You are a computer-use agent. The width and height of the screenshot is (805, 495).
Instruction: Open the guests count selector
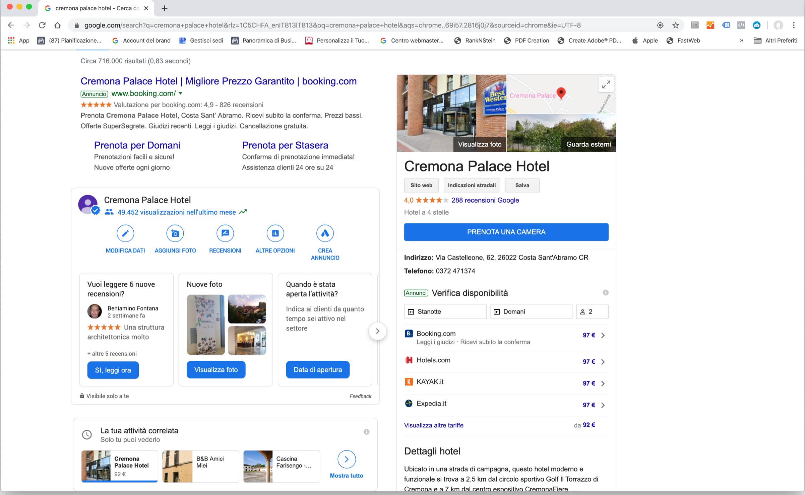coord(592,311)
